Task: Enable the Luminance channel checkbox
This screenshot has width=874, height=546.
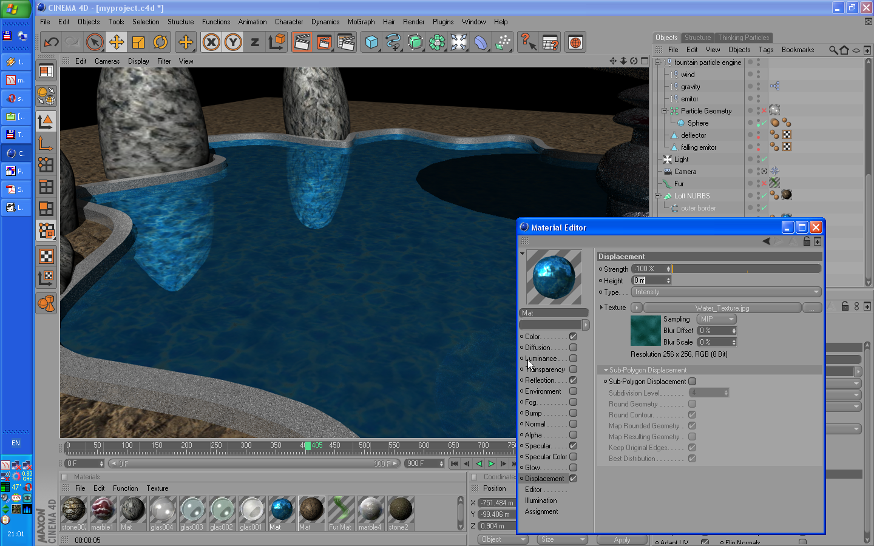Action: 573,359
